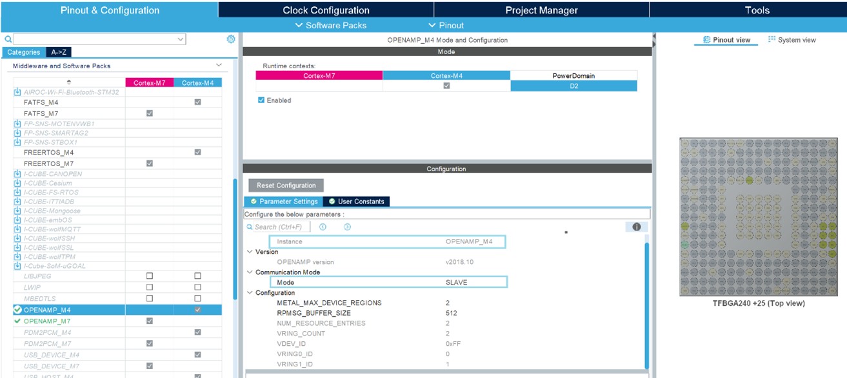
Task: Switch to Project Manager tab
Action: (542, 10)
